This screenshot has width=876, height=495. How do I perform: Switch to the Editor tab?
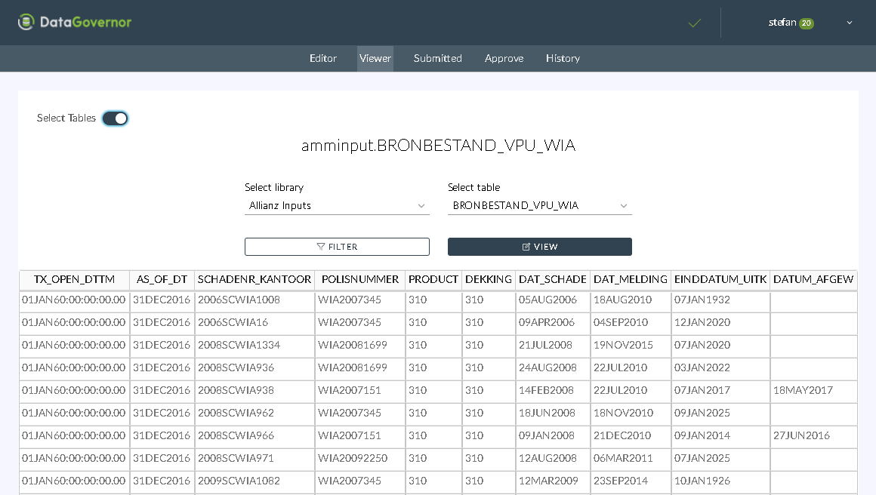[x=323, y=59]
